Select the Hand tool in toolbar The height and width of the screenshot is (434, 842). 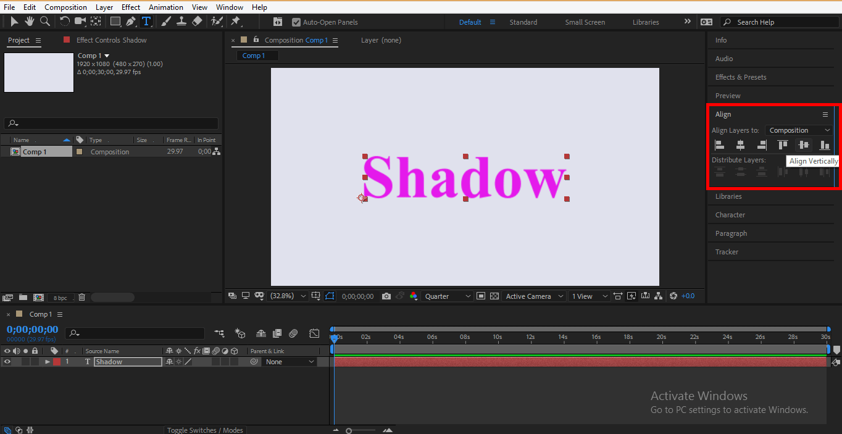(30, 22)
